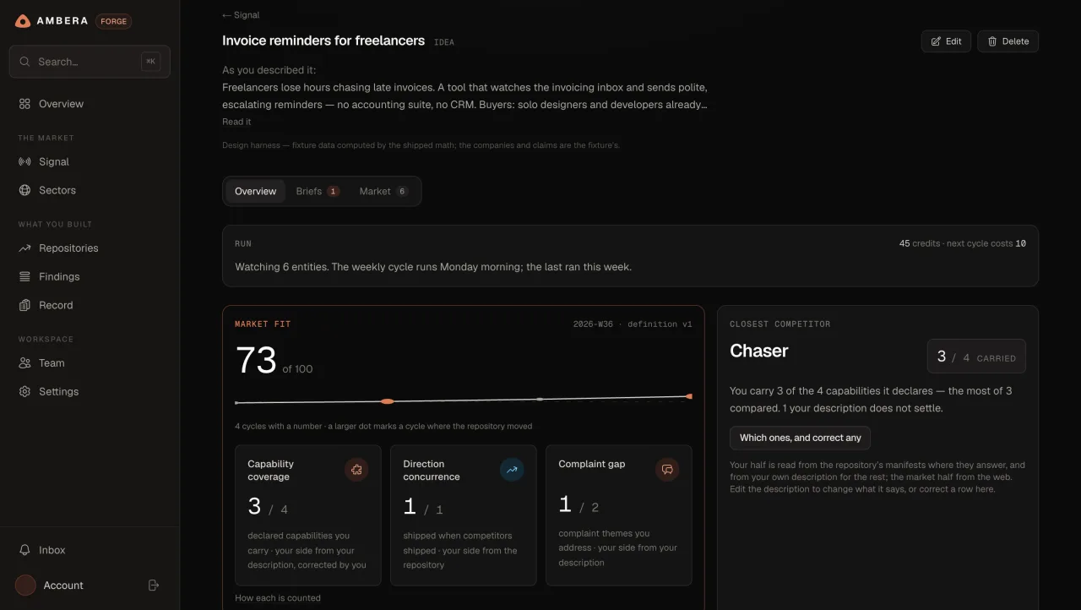Open Repositories trend icon in sidebar

pos(24,248)
